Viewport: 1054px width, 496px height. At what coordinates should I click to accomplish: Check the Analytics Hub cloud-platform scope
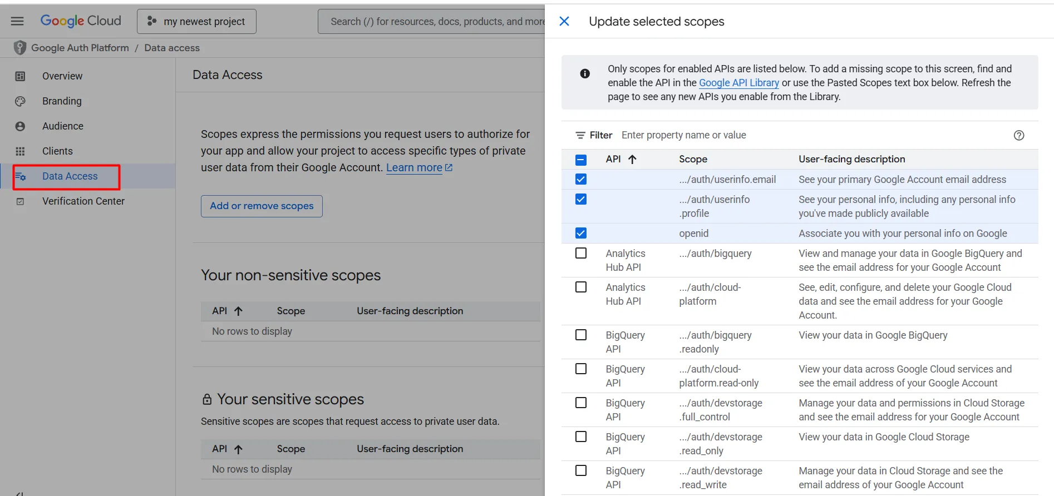tap(581, 287)
